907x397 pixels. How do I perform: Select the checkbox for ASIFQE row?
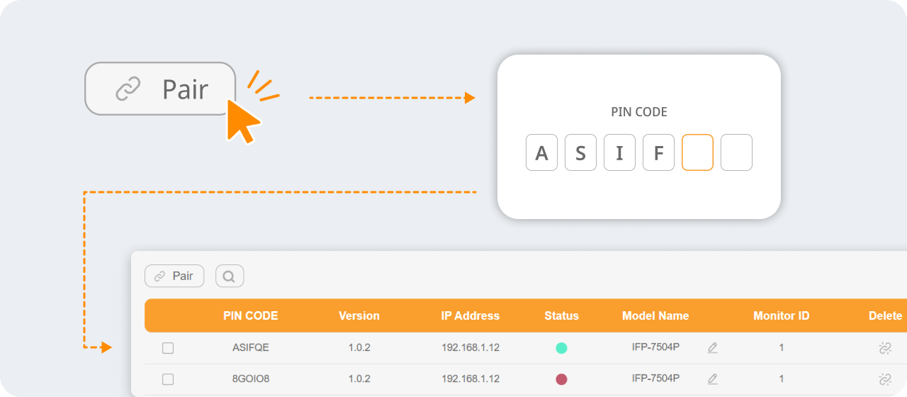[x=168, y=348]
